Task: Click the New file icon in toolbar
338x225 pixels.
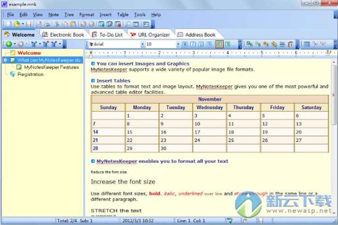Action: click(x=9, y=24)
